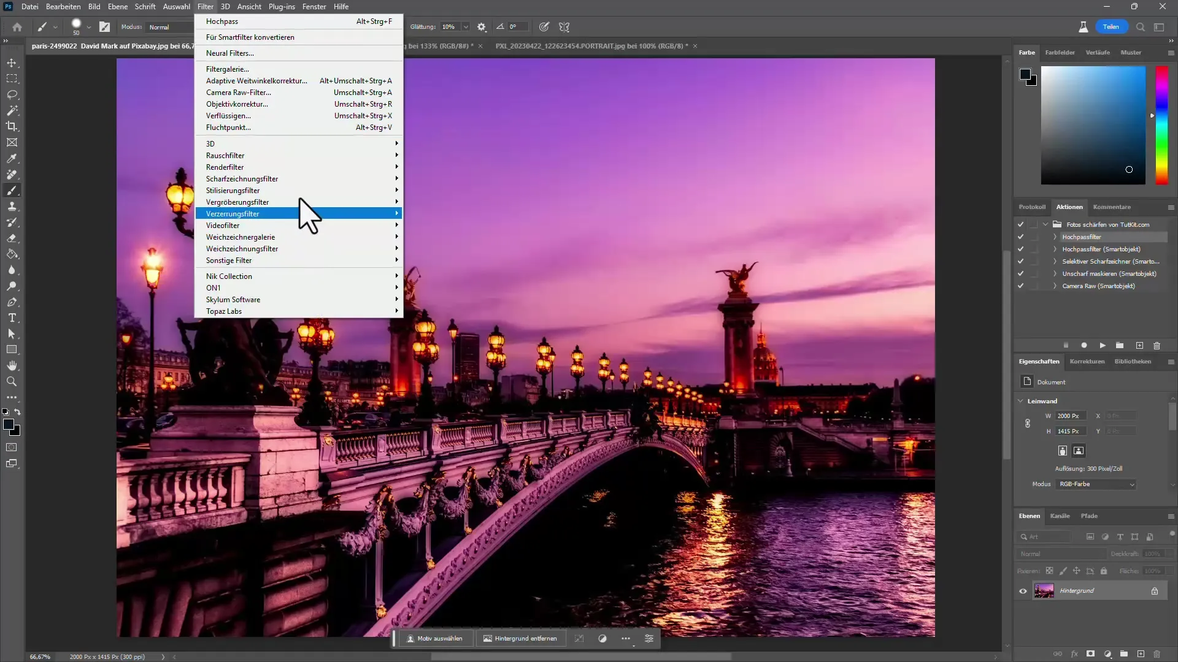The image size is (1178, 662).
Task: Select the Eyedropper tool
Action: click(12, 159)
